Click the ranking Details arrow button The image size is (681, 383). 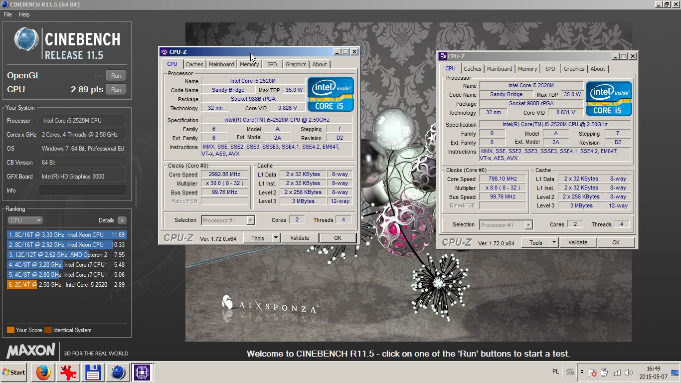pos(122,220)
